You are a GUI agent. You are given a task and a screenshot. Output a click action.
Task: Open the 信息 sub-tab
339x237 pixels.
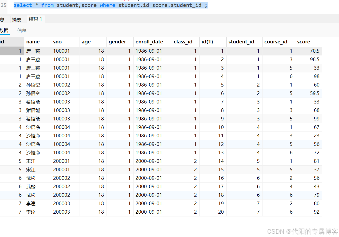tap(22, 31)
